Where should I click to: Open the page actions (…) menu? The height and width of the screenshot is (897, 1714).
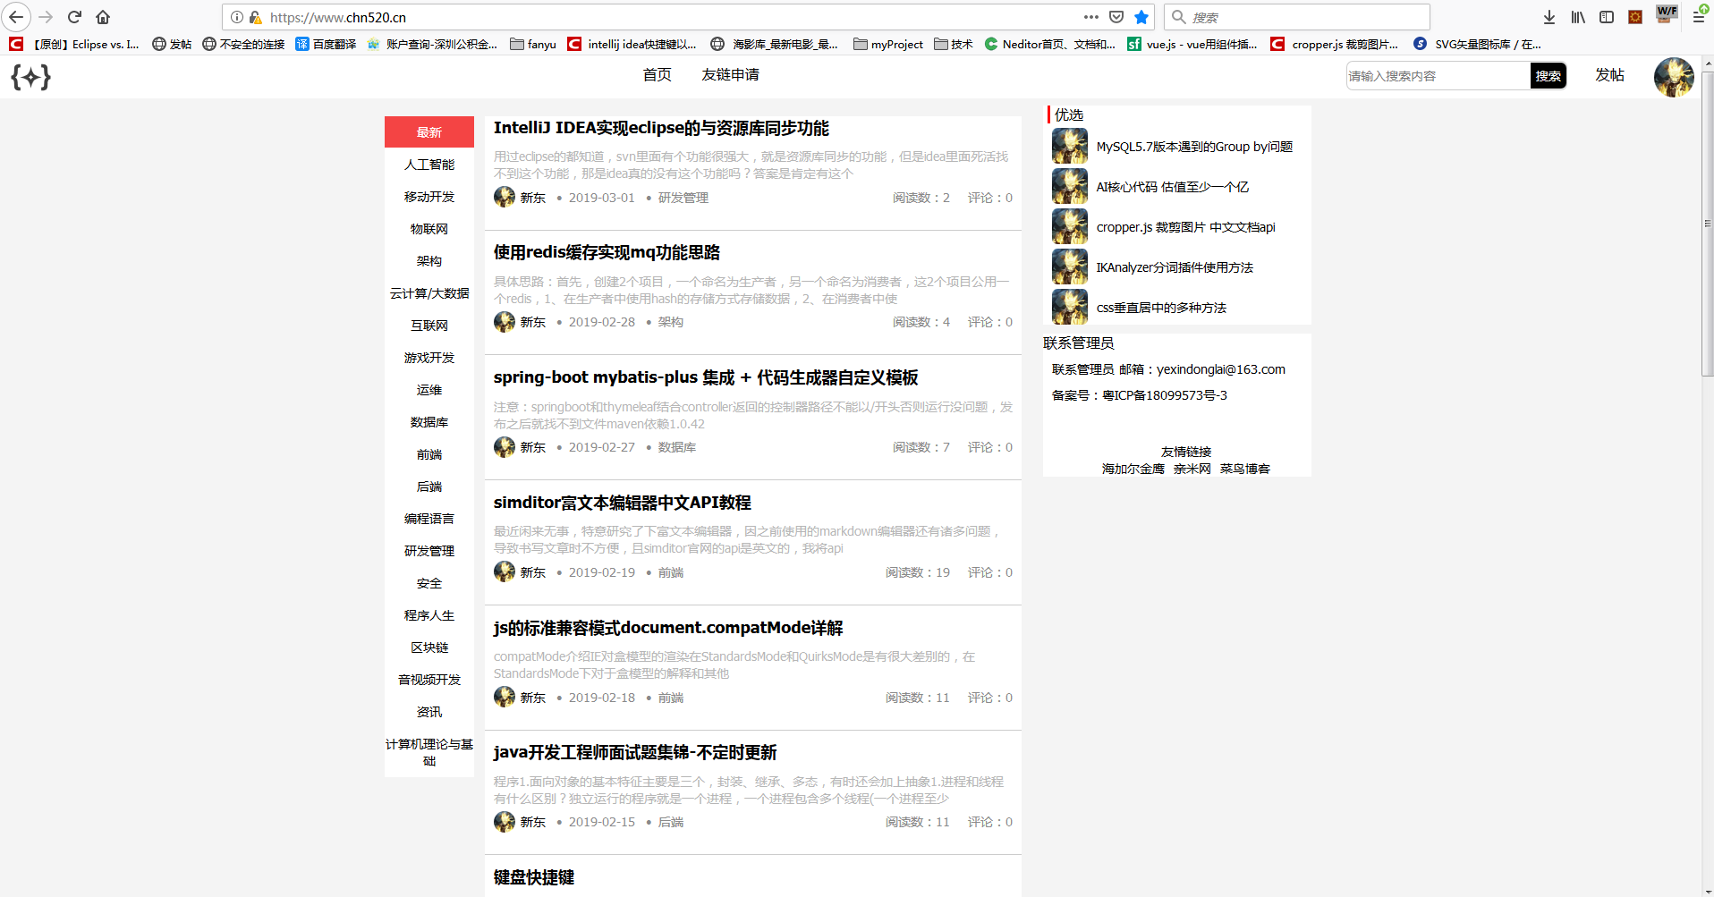pos(1090,16)
